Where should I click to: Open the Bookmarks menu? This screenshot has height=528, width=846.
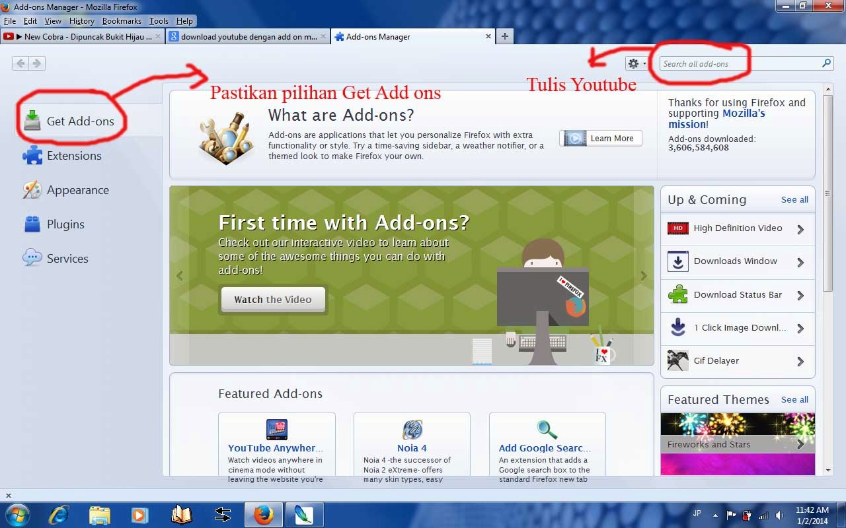(x=122, y=21)
